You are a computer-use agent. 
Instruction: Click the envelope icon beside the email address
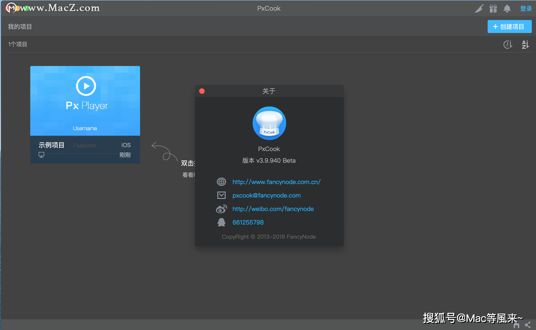pyautogui.click(x=221, y=195)
